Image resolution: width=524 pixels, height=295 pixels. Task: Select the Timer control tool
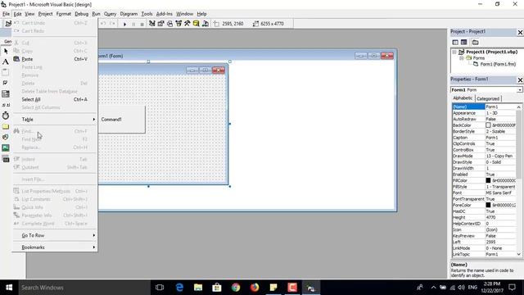click(6, 116)
